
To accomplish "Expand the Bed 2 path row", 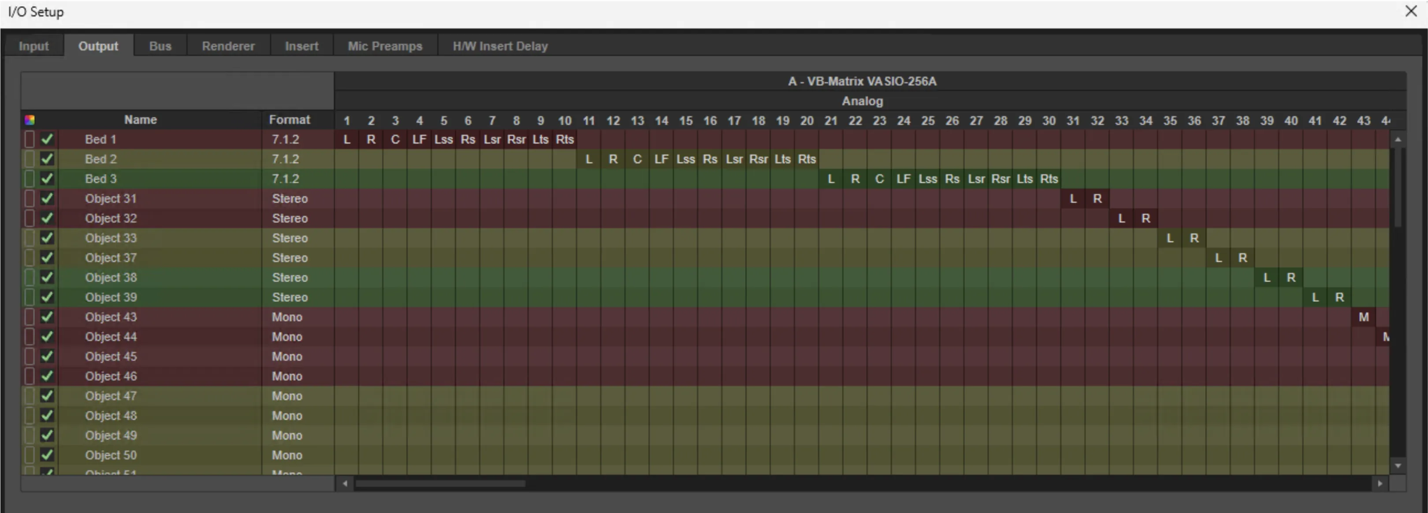I will coord(30,159).
